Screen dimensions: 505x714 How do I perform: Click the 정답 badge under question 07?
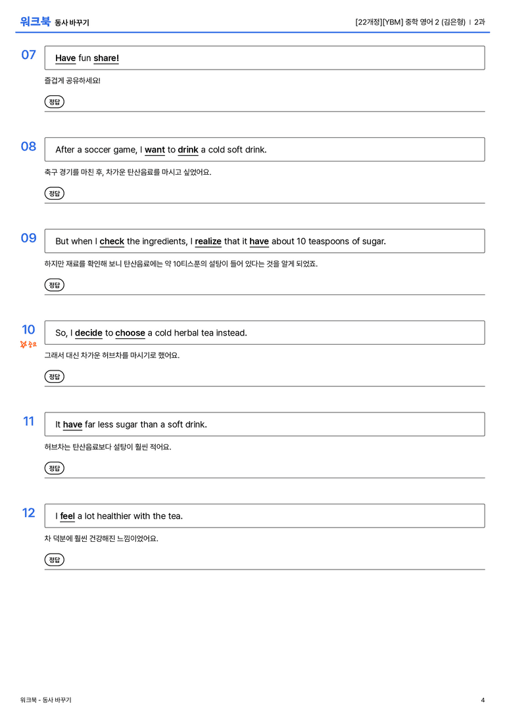coord(54,102)
